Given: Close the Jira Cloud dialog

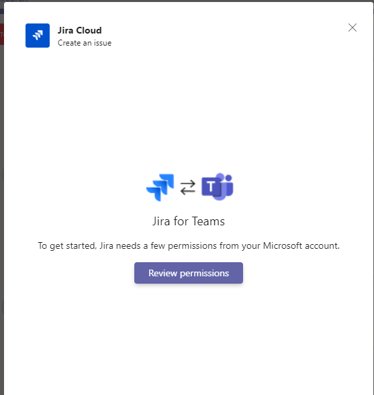Looking at the screenshot, I should tap(353, 27).
